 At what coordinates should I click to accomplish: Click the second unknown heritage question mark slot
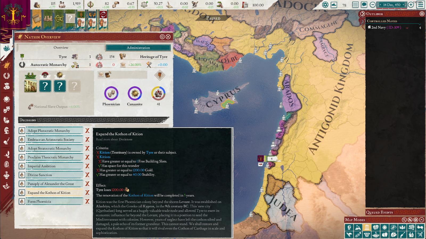click(60, 86)
